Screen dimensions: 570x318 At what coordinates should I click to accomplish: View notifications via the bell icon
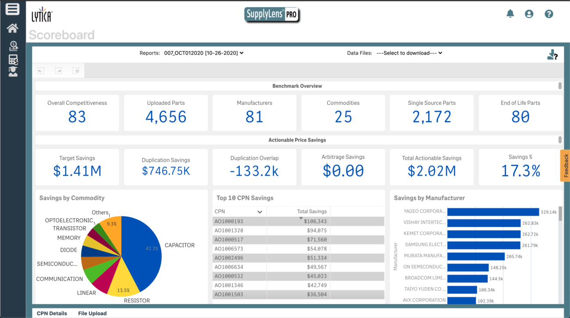(x=510, y=14)
